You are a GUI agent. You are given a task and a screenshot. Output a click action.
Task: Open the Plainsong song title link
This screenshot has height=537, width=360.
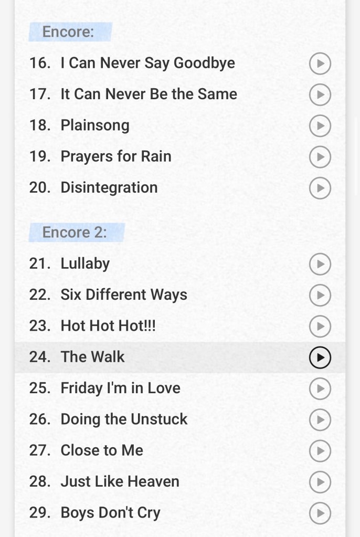click(95, 125)
